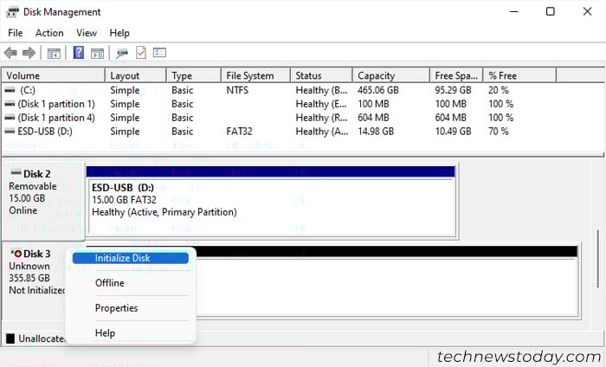
Task: Click the drive icon beside (C:) volume
Action: click(10, 90)
